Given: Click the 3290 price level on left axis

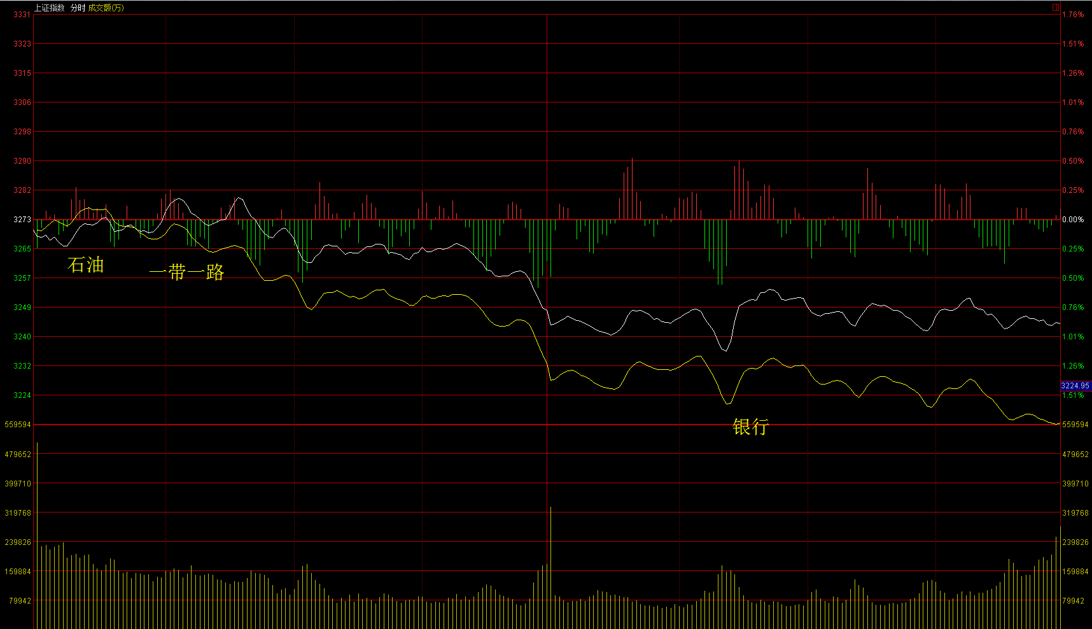Looking at the screenshot, I should point(22,161).
